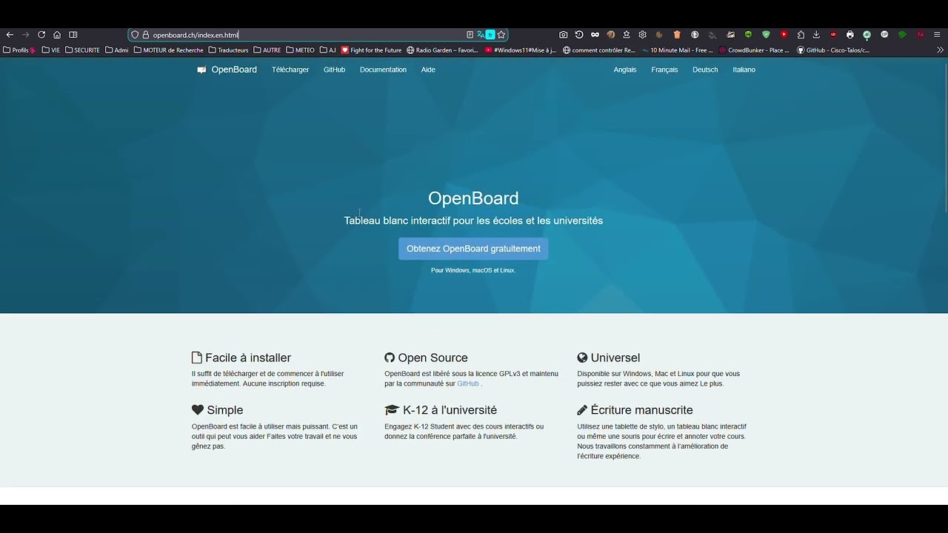Viewport: 948px width, 533px height.
Task: Open reader view from address bar
Action: (470, 35)
